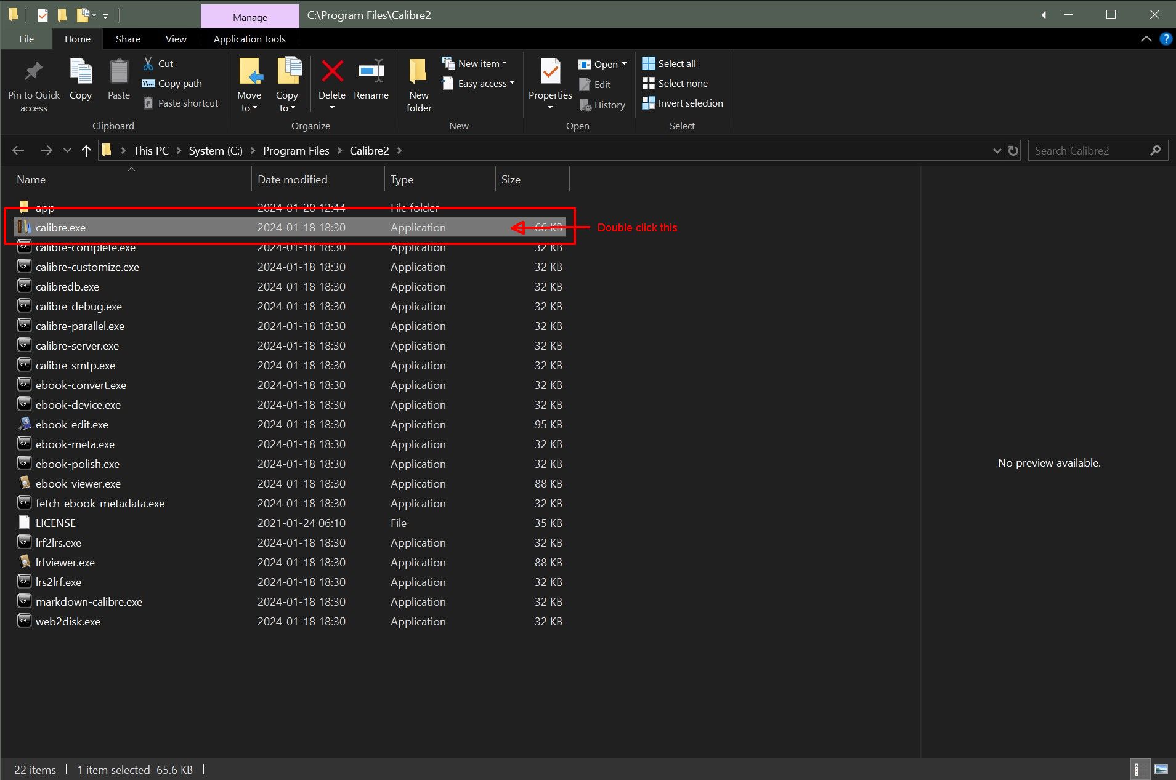Viewport: 1176px width, 780px height.
Task: Navigate to This PC in breadcrumb
Action: click(151, 150)
